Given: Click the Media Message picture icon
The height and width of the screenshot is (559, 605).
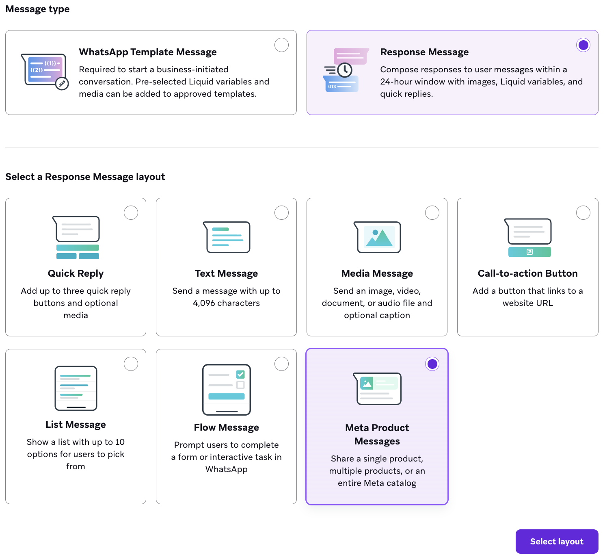Looking at the screenshot, I should tap(377, 237).
